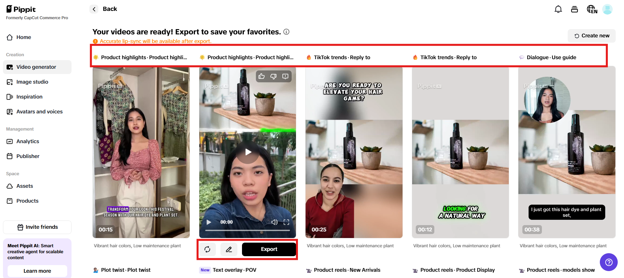Go to Home in sidebar
Viewport: 624px width, 278px height.
coord(37,37)
